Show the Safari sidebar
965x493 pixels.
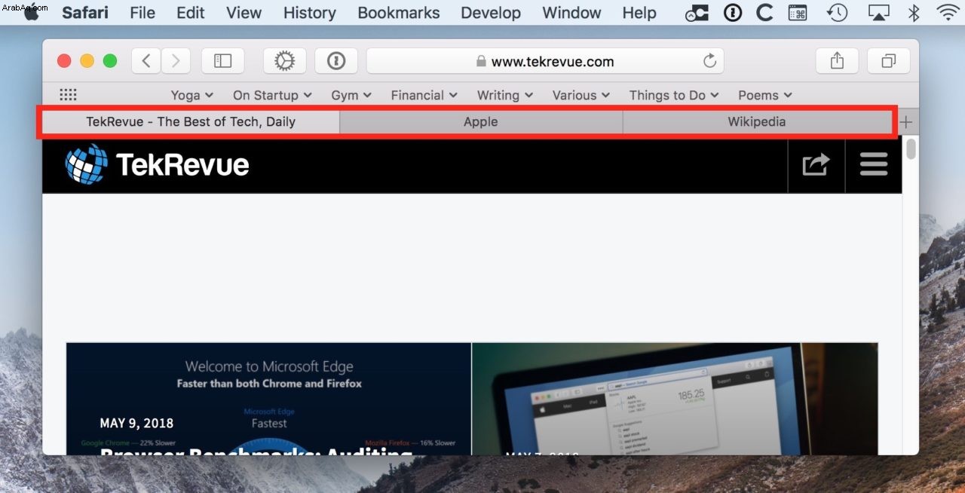pyautogui.click(x=222, y=61)
